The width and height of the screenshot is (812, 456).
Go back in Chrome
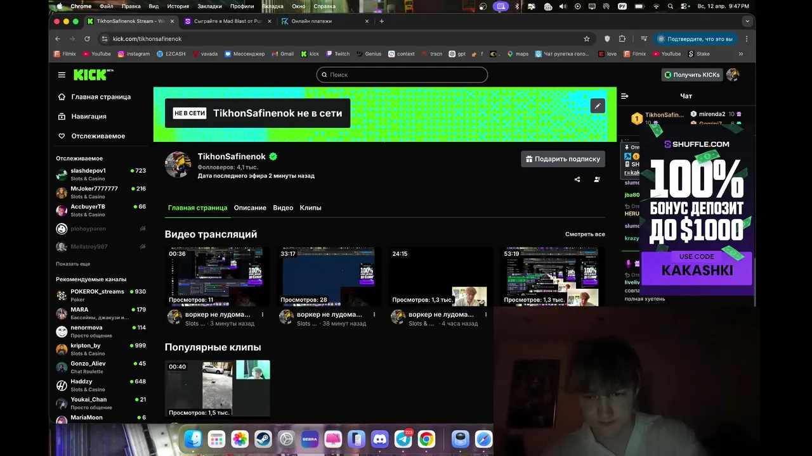58,39
